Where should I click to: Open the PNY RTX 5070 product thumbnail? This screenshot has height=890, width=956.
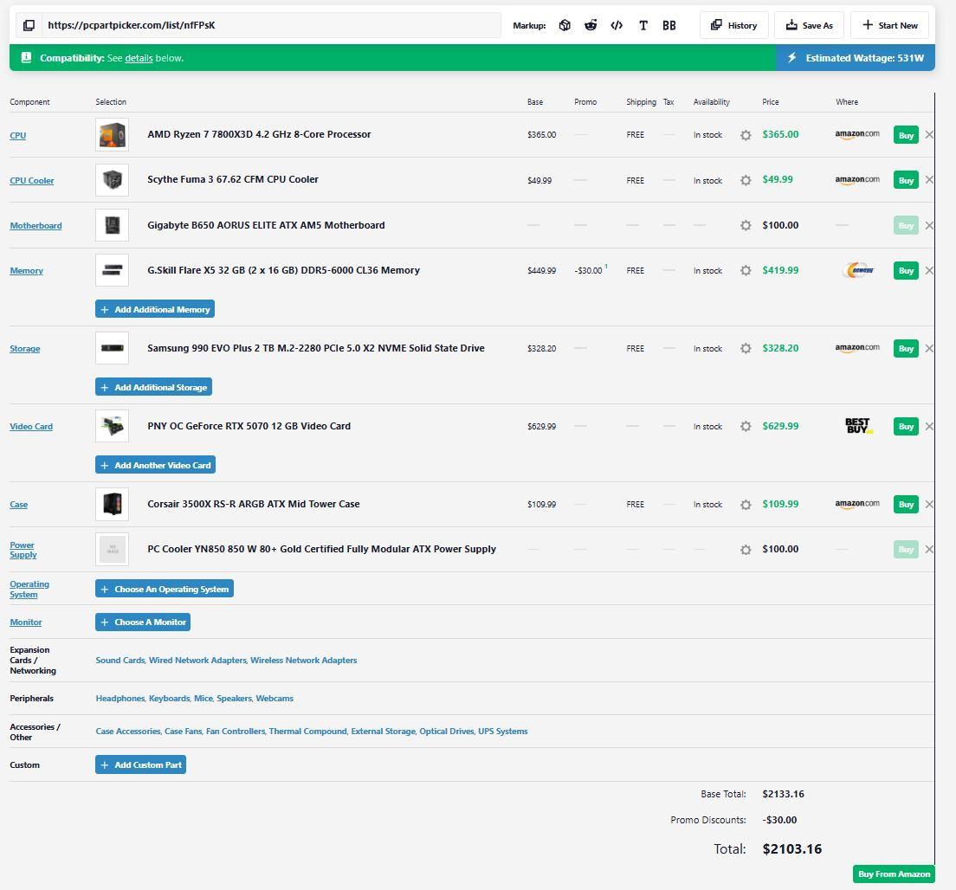(113, 426)
